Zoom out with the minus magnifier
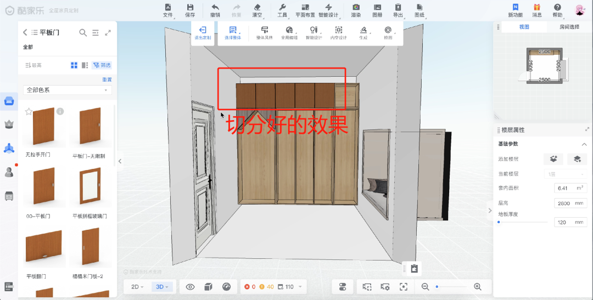This screenshot has height=300, width=593. point(426,287)
